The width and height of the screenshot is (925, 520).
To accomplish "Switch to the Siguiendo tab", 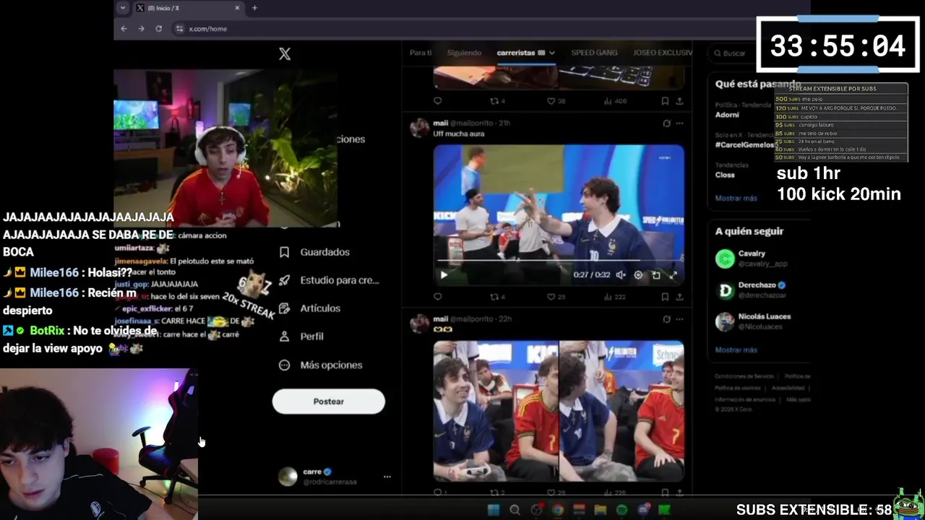I will coord(464,53).
